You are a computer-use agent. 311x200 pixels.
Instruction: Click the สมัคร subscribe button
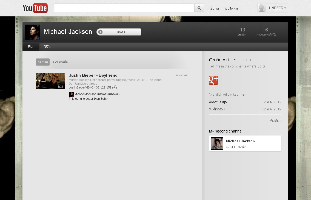click(119, 32)
